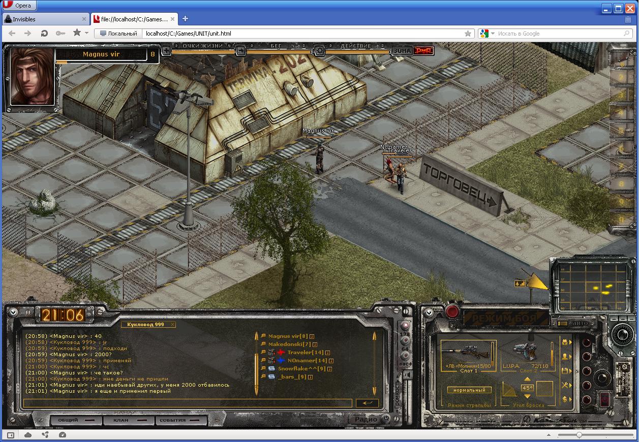Screen dimensions: 639x442
Task: Click the DNR zone indicator
Action: click(x=423, y=51)
